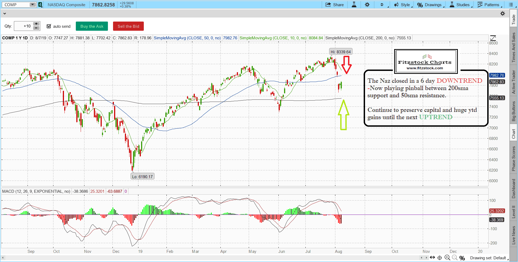
Task: Open the Active Trader side tab
Action: [514, 82]
